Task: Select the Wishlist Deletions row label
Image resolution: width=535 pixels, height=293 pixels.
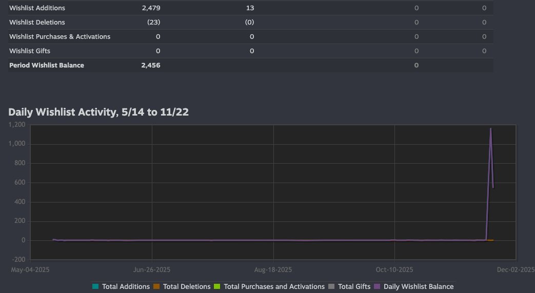Action: pyautogui.click(x=37, y=22)
